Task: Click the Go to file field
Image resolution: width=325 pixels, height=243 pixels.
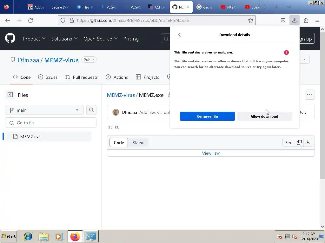Action: point(51,123)
